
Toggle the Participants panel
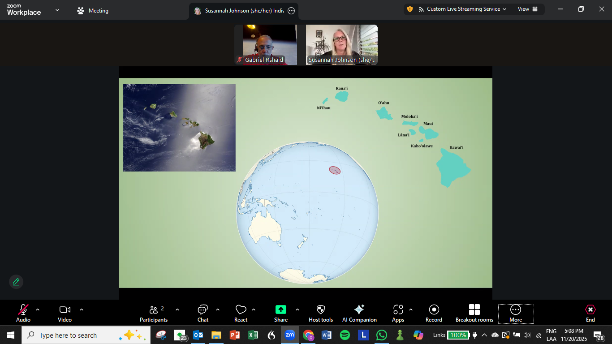154,313
